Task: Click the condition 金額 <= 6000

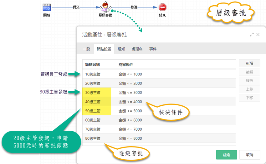Action: pyautogui.click(x=130, y=120)
